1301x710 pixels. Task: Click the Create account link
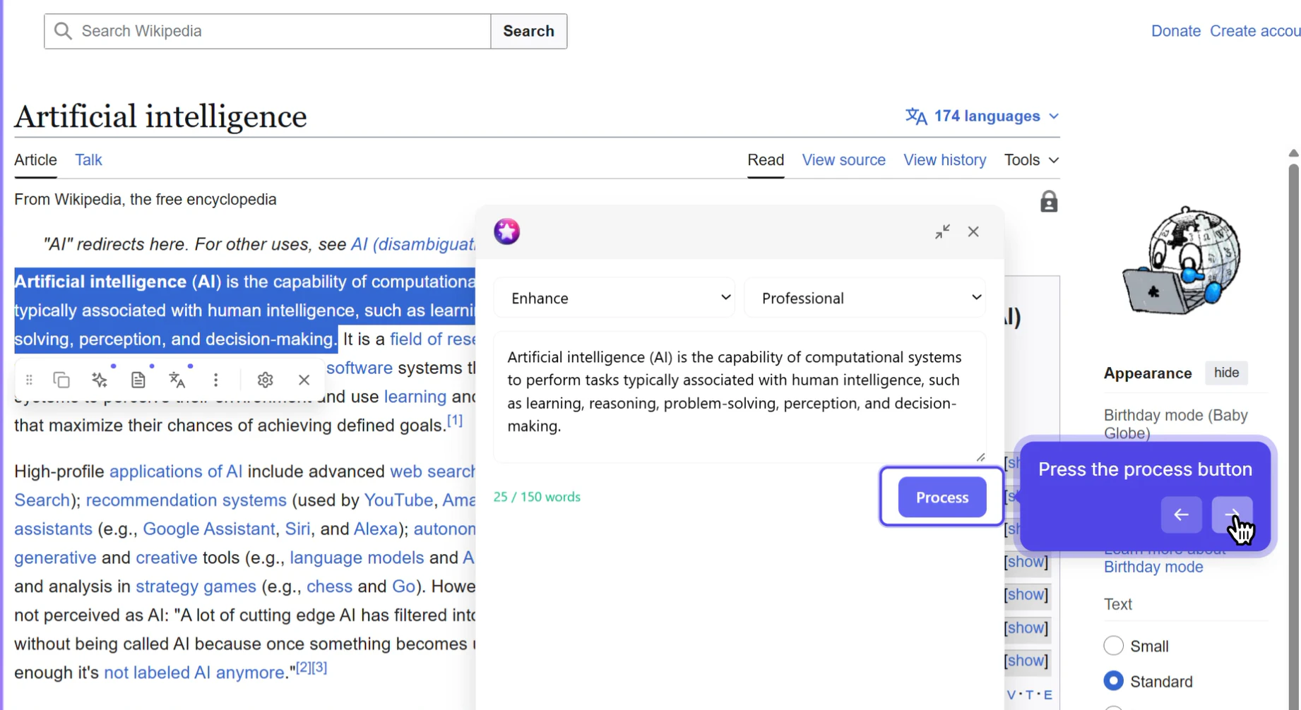tap(1255, 31)
